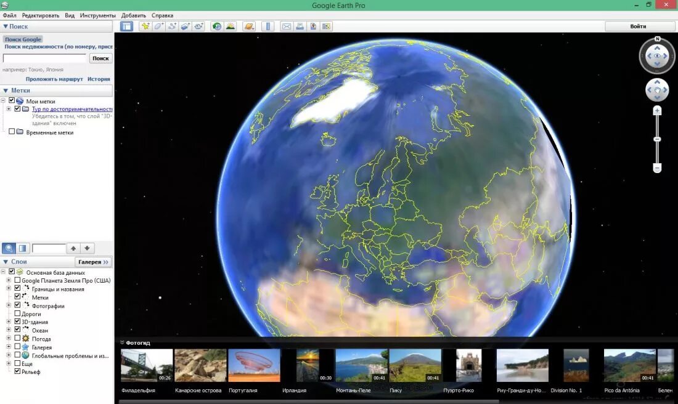Click the zoom slider handle
This screenshot has height=404, width=678.
(657, 139)
